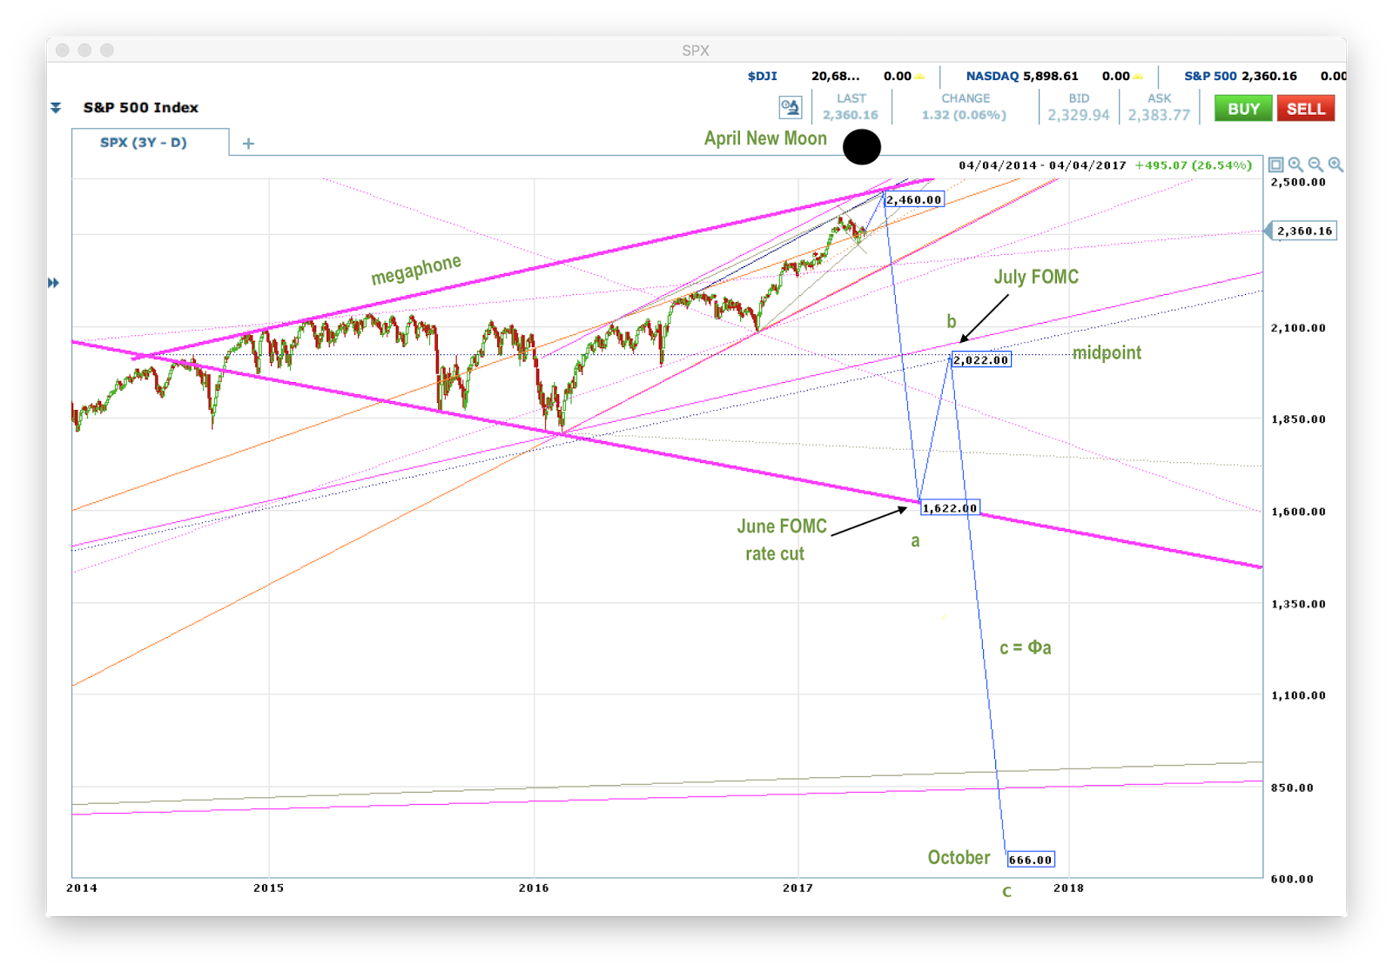The height and width of the screenshot is (972, 1393).
Task: Click the S&P 500 Index title
Action: pyautogui.click(x=141, y=108)
